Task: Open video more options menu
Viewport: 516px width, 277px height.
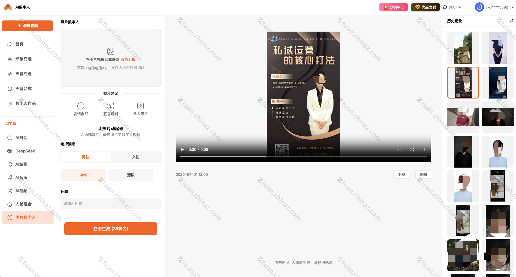Action: [425, 150]
